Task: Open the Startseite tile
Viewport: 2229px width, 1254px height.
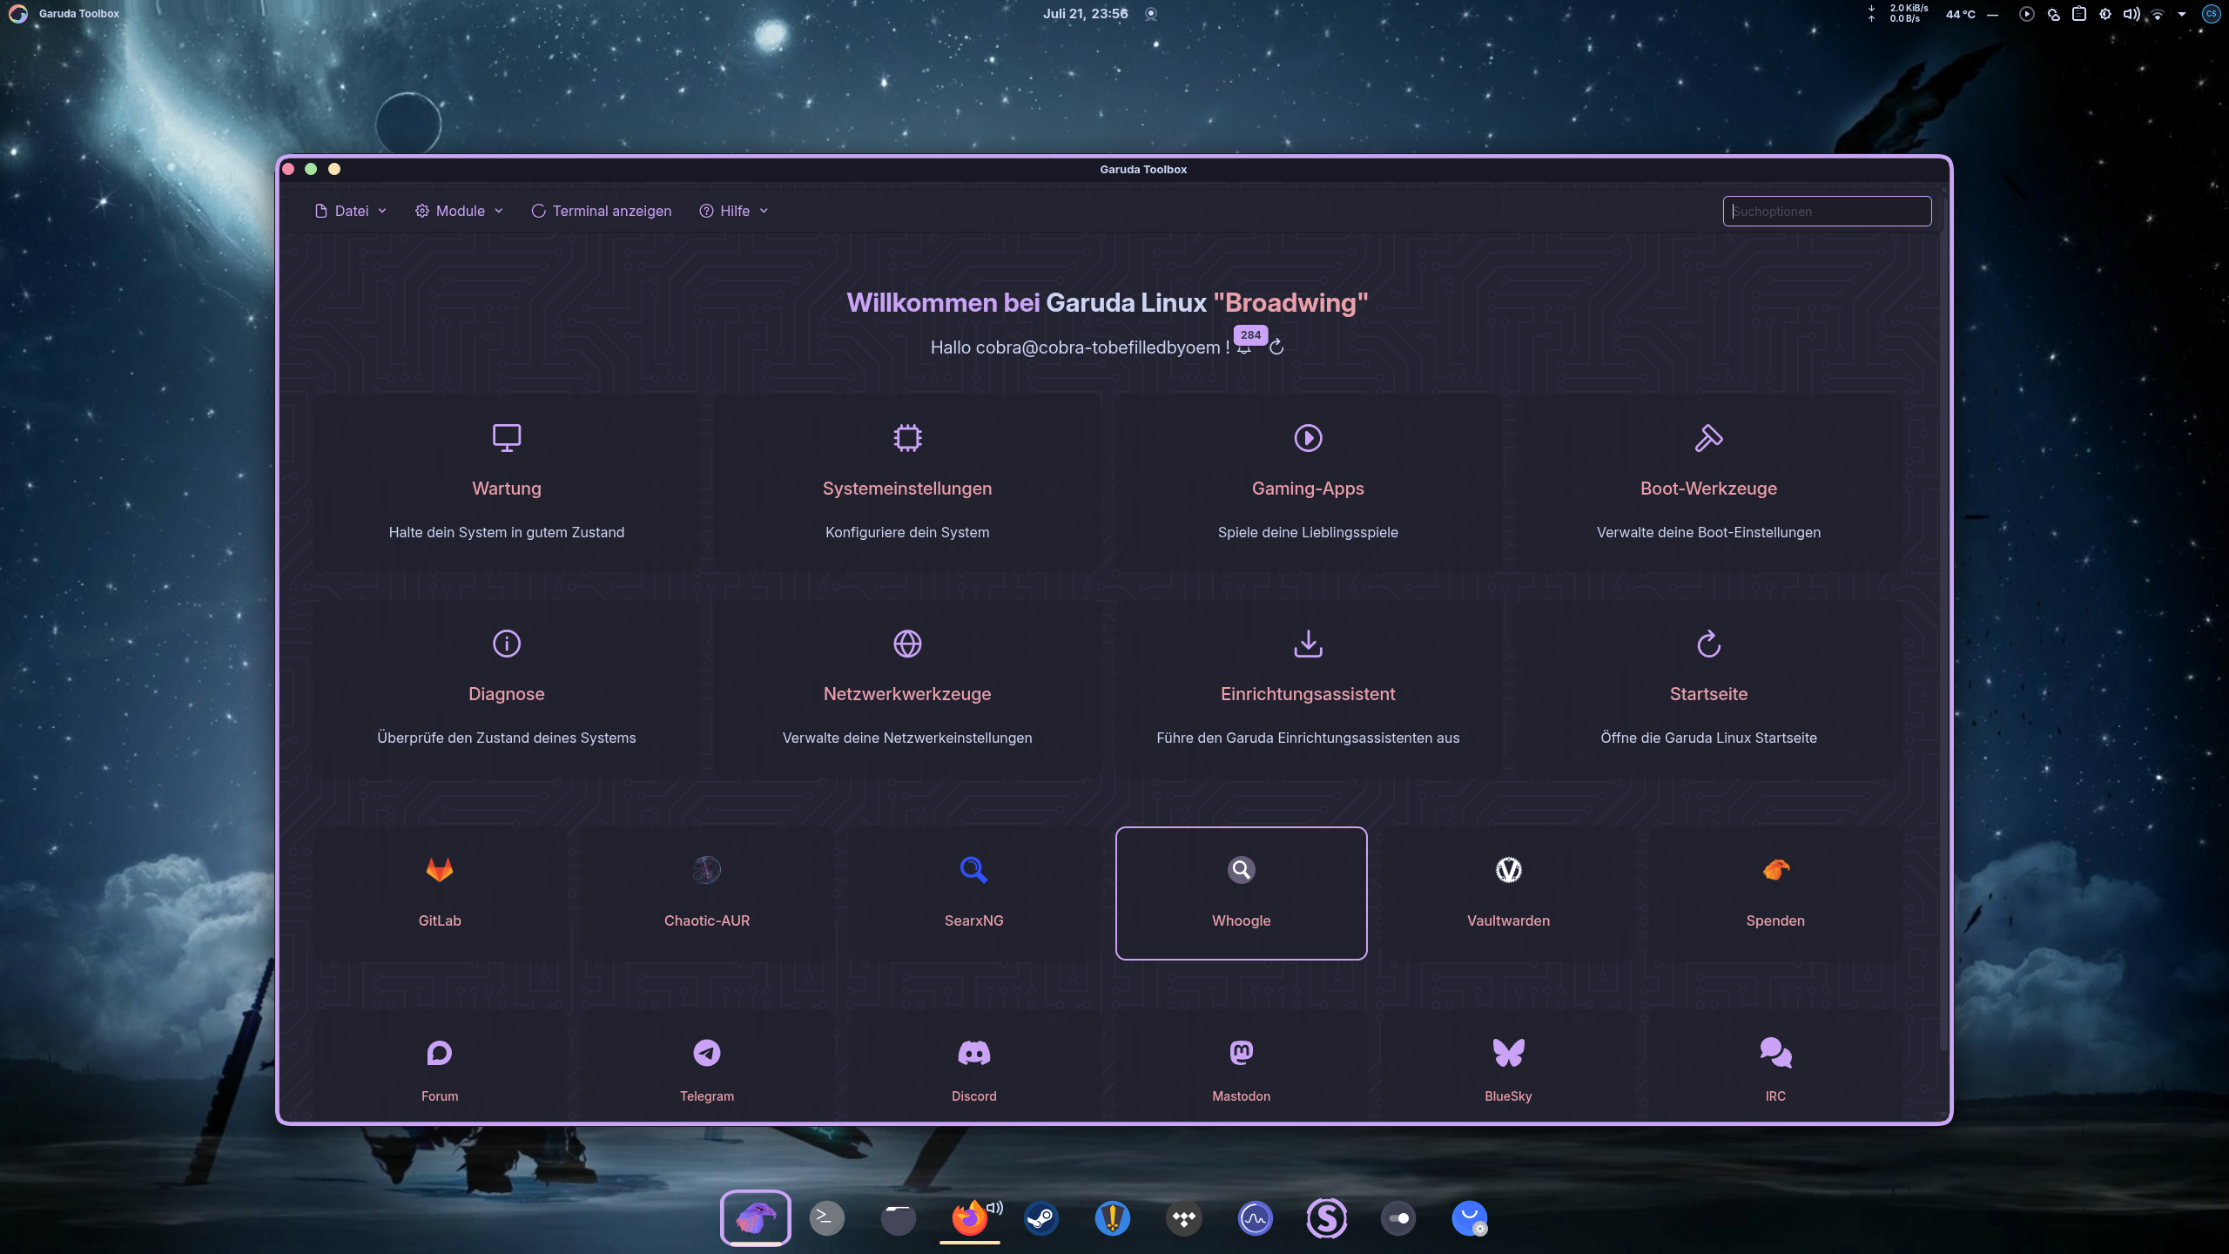Action: [1708, 688]
